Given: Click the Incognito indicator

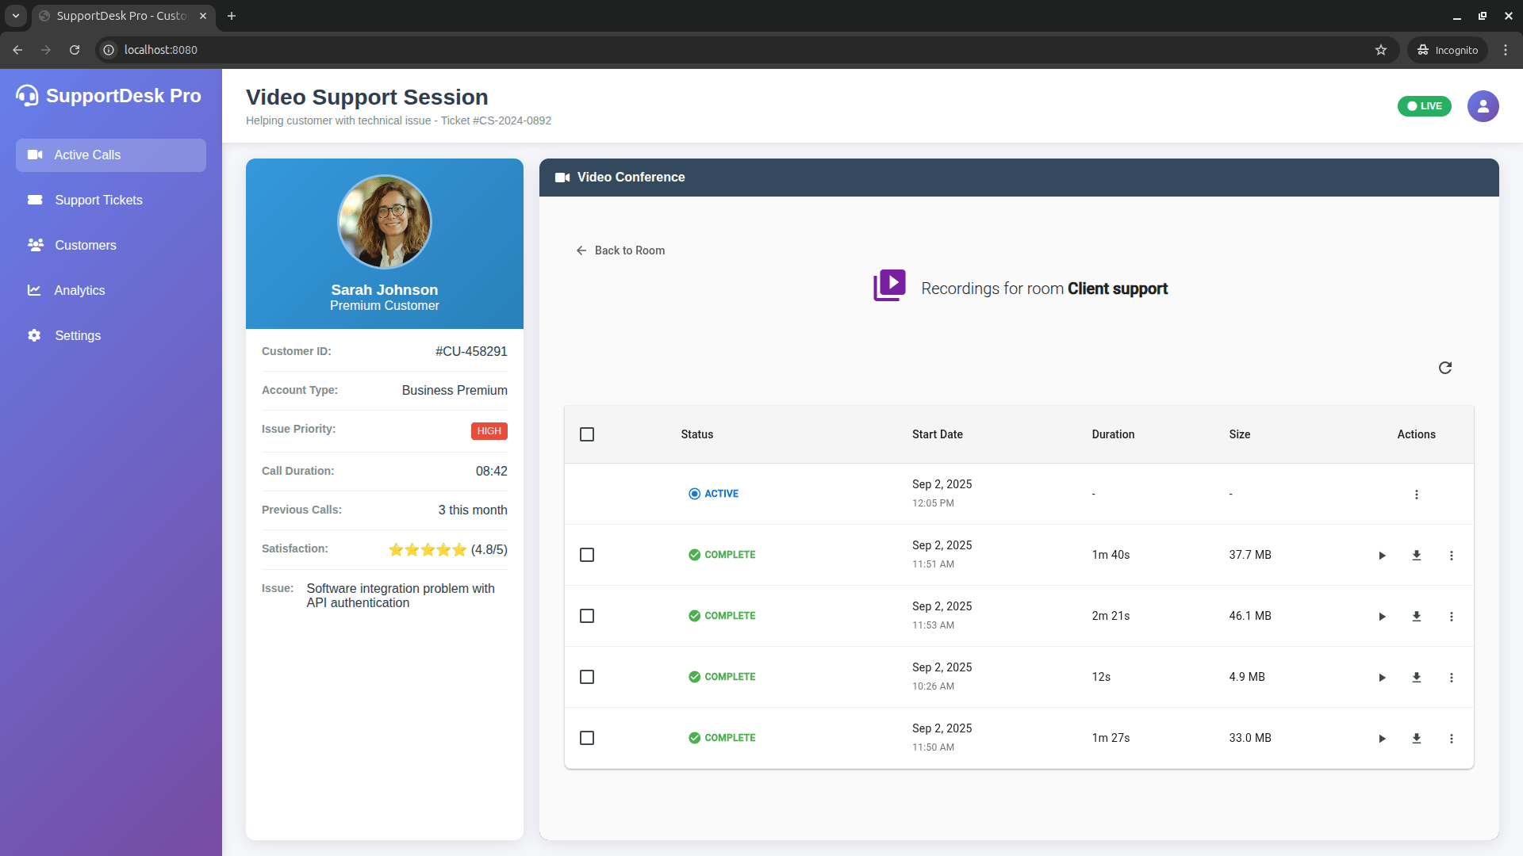Looking at the screenshot, I should [1448, 50].
